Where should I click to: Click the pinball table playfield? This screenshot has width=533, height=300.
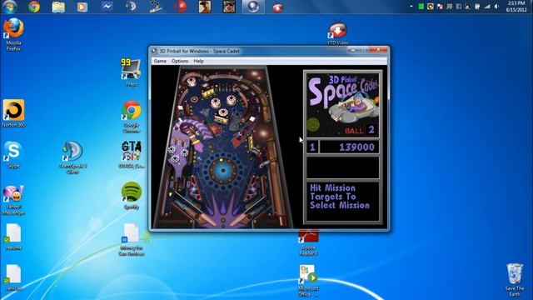coord(223,147)
